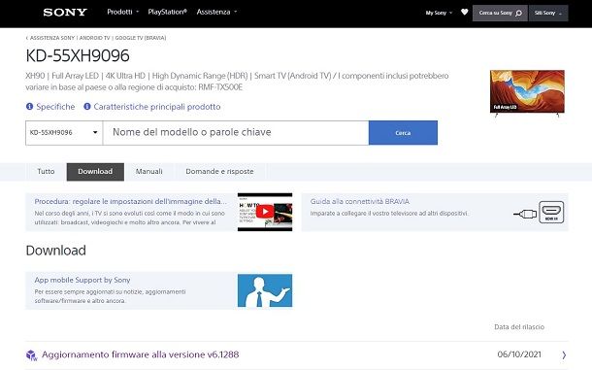Viewport: 592px width, 370px height.
Task: Click the heart favorites icon
Action: pyautogui.click(x=465, y=12)
